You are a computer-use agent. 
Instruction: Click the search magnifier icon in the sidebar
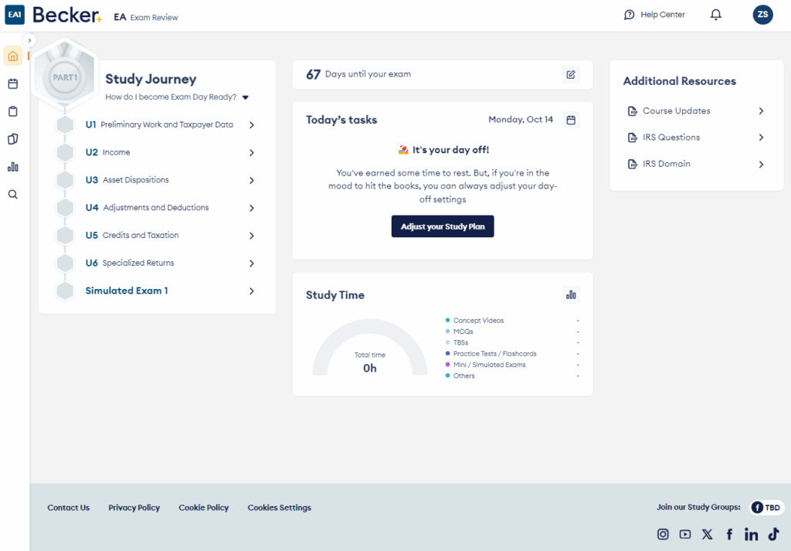coord(12,195)
